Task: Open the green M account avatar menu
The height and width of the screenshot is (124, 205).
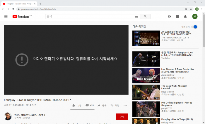Action: point(195,17)
